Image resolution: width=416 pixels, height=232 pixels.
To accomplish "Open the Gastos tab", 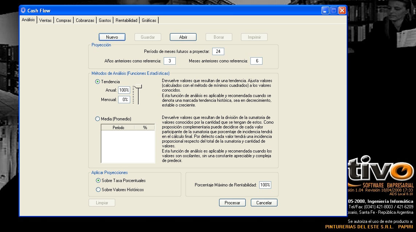I will point(105,20).
